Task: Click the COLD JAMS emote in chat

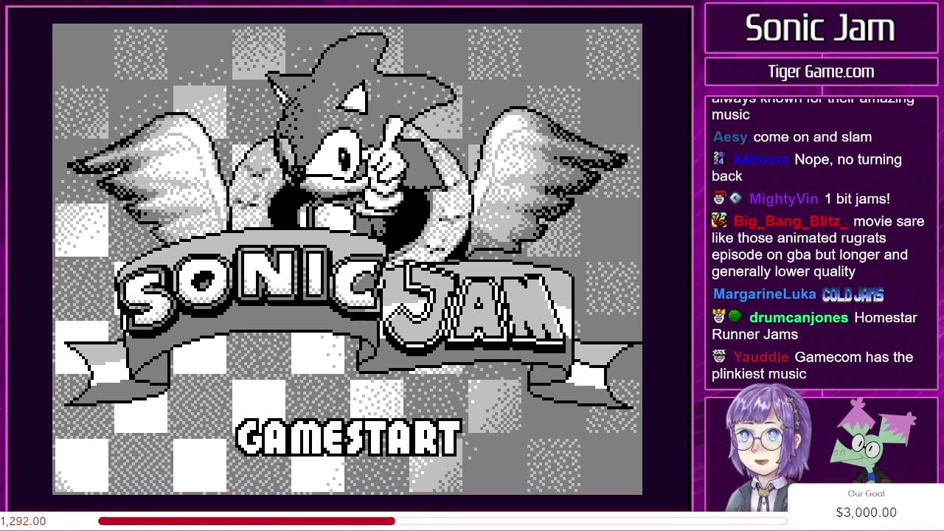Action: [x=853, y=295]
